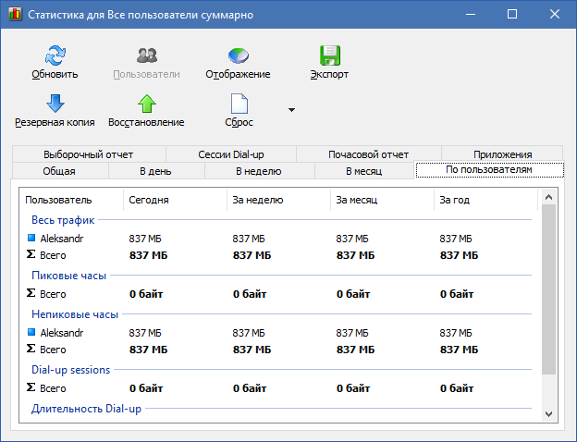577x442 pixels.
Task: Click Восстановление green up arrow
Action: click(x=147, y=104)
